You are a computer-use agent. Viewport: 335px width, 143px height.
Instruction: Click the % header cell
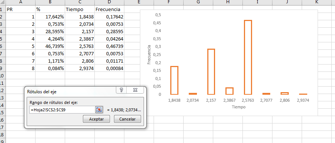pyautogui.click(x=50, y=9)
